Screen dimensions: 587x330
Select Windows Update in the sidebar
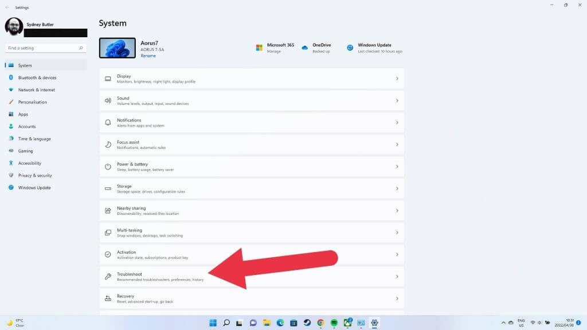[x=46, y=187]
